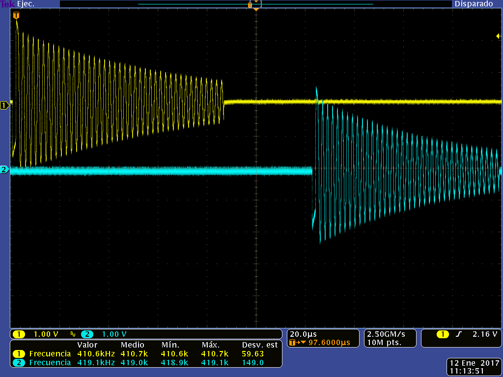Click the rising edge trigger slope icon
This screenshot has width=503, height=377.
pyautogui.click(x=459, y=335)
